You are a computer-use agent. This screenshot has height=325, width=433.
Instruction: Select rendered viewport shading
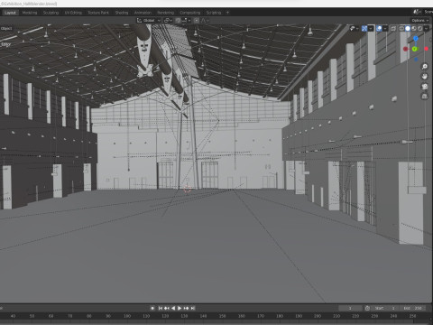coord(420,29)
